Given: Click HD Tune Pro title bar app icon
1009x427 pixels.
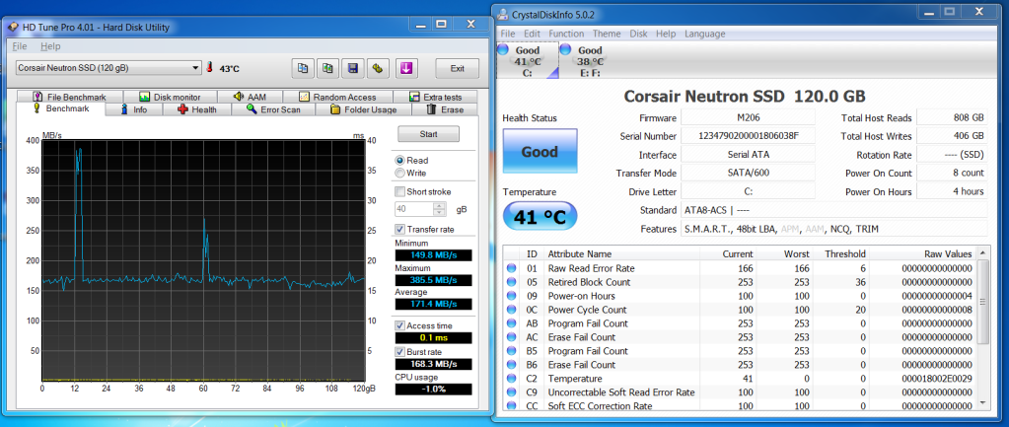Looking at the screenshot, I should [13, 27].
